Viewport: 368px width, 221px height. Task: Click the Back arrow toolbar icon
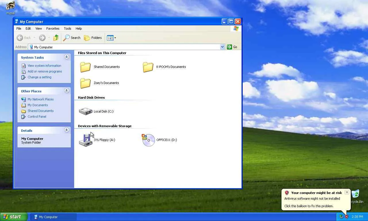point(20,38)
